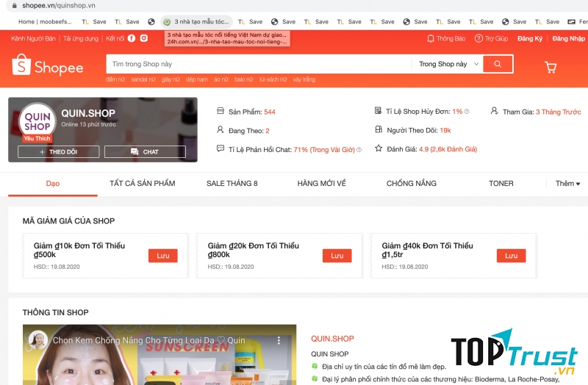588x385 pixels.
Task: Click the Đang Theo person icon
Action: pyautogui.click(x=220, y=130)
